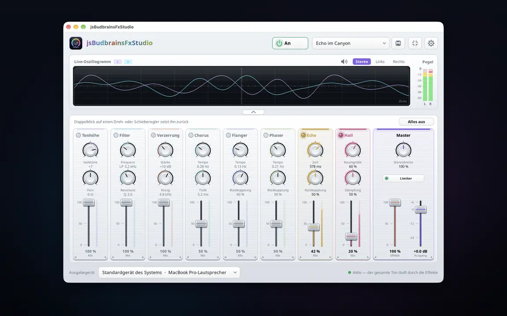Click the Master Stereobreite knob

[x=403, y=150]
